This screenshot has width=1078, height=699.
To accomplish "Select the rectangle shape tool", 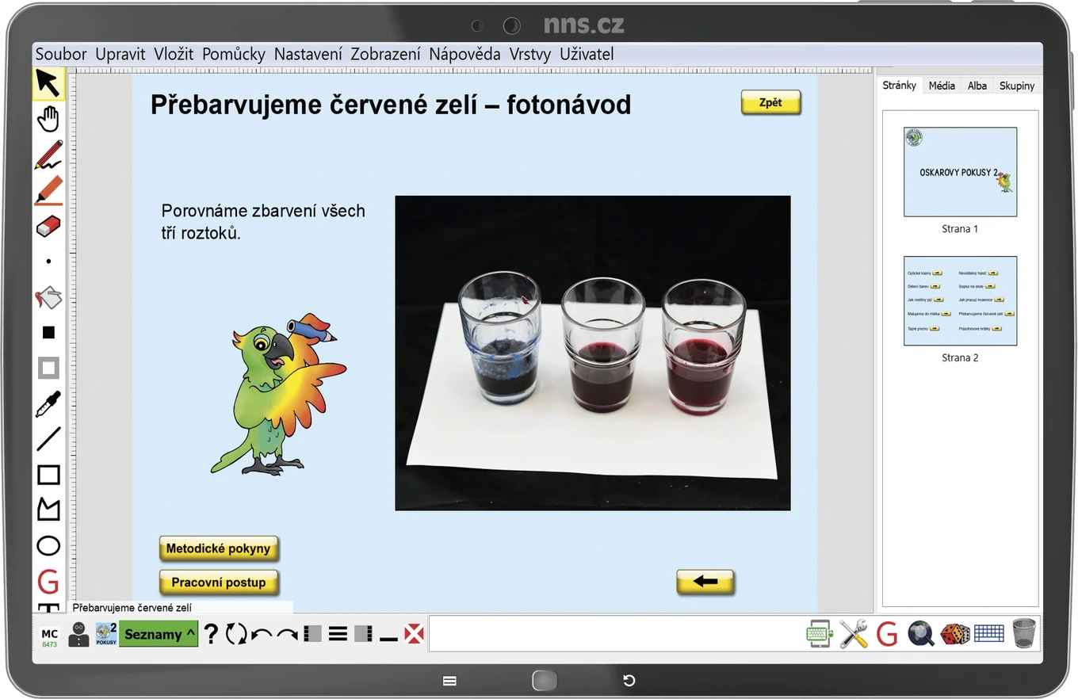I will click(48, 474).
